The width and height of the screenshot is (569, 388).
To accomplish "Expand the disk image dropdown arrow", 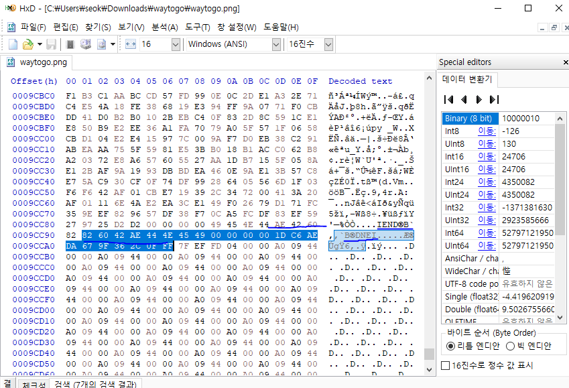I will pyautogui.click(x=113, y=44).
